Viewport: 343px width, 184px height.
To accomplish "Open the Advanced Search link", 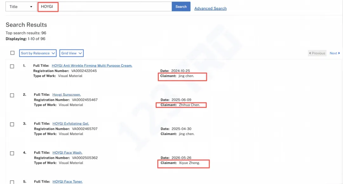I will click(x=211, y=8).
